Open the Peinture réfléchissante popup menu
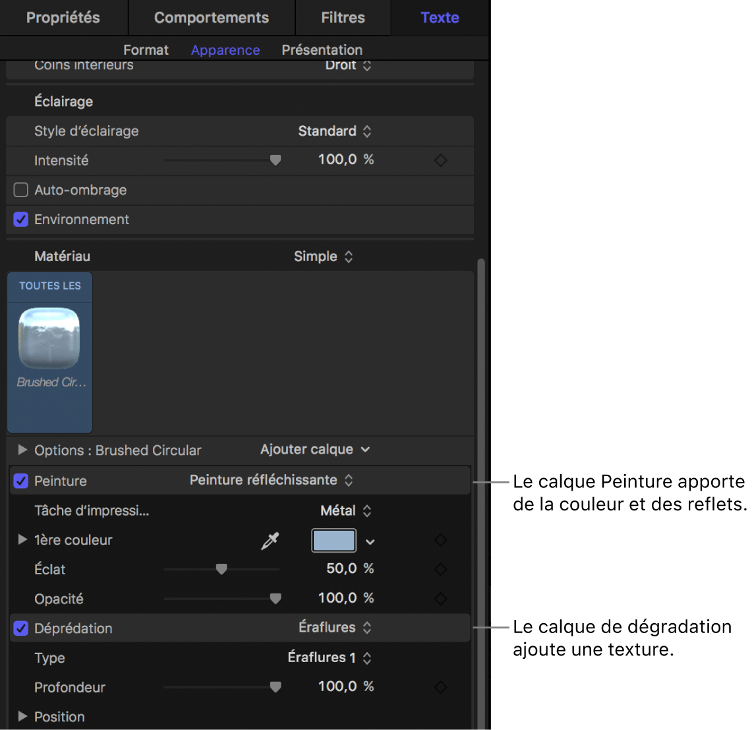 [x=271, y=480]
